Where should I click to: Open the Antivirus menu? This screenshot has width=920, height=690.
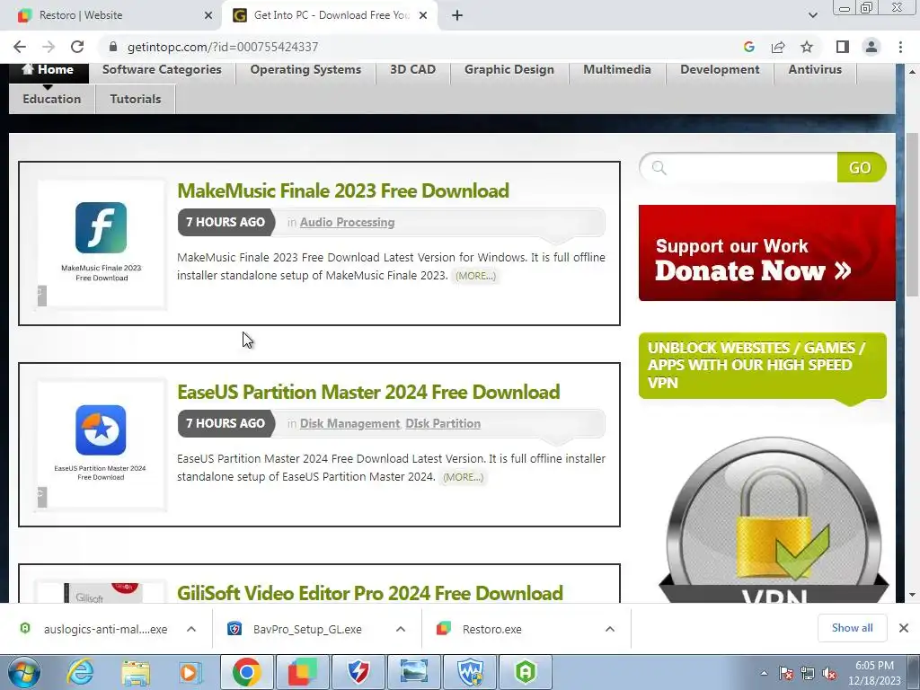[x=815, y=70]
